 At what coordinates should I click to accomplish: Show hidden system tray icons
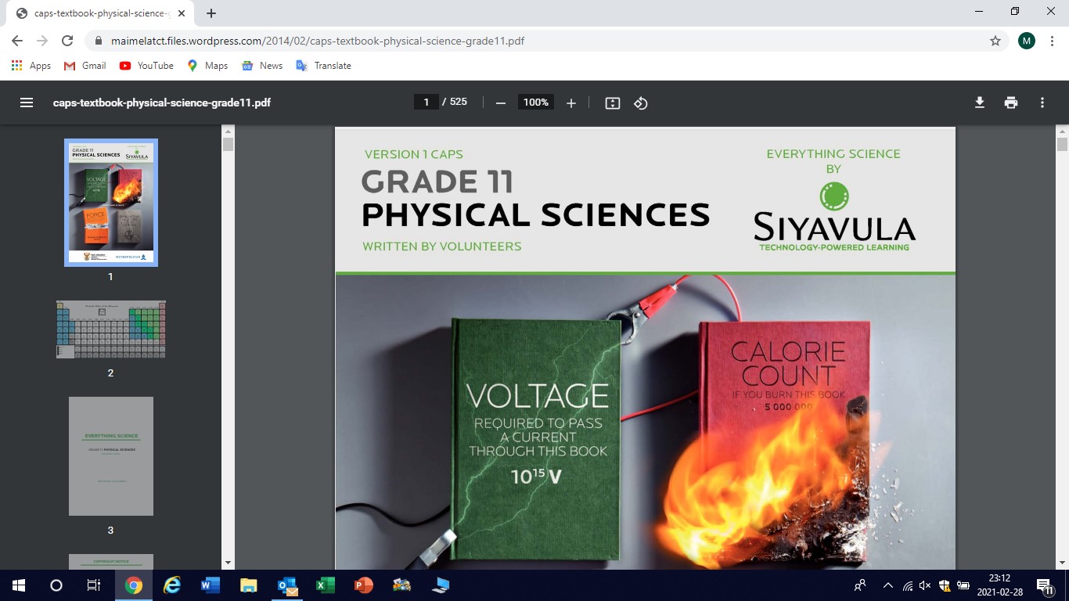click(888, 585)
